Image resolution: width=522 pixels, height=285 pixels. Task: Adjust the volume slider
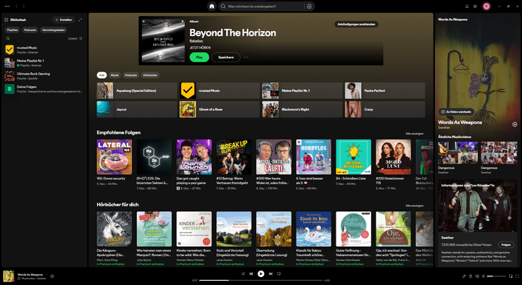click(x=496, y=276)
